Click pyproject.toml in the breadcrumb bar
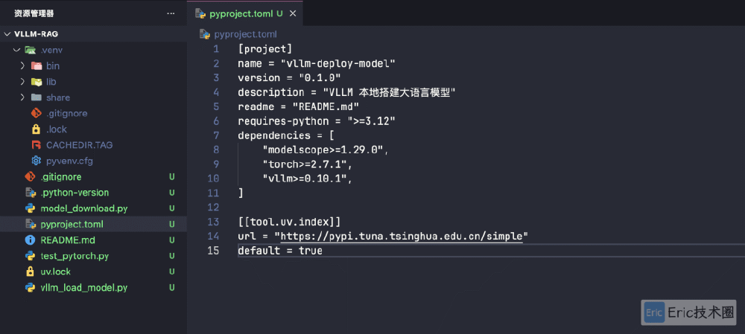Image resolution: width=745 pixels, height=334 pixels. pos(245,34)
